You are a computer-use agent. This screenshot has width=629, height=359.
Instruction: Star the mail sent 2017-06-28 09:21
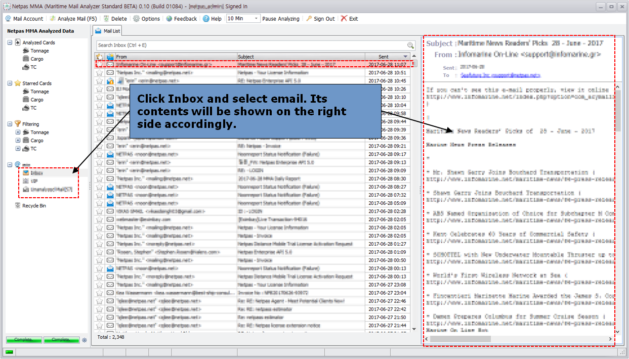coord(100,146)
